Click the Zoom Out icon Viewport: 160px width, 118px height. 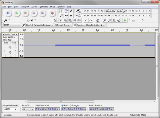109,20
